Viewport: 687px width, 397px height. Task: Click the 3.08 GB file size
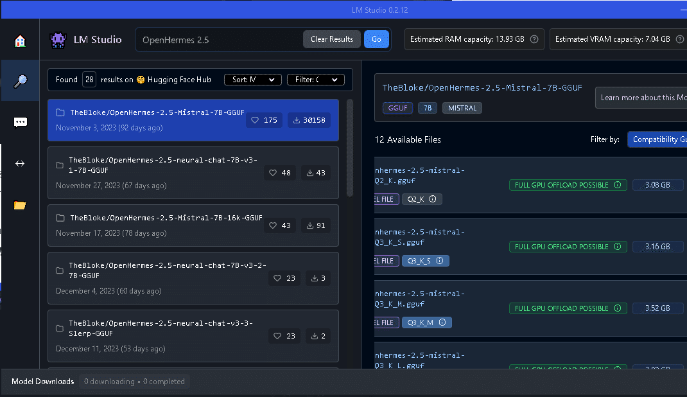tap(657, 185)
